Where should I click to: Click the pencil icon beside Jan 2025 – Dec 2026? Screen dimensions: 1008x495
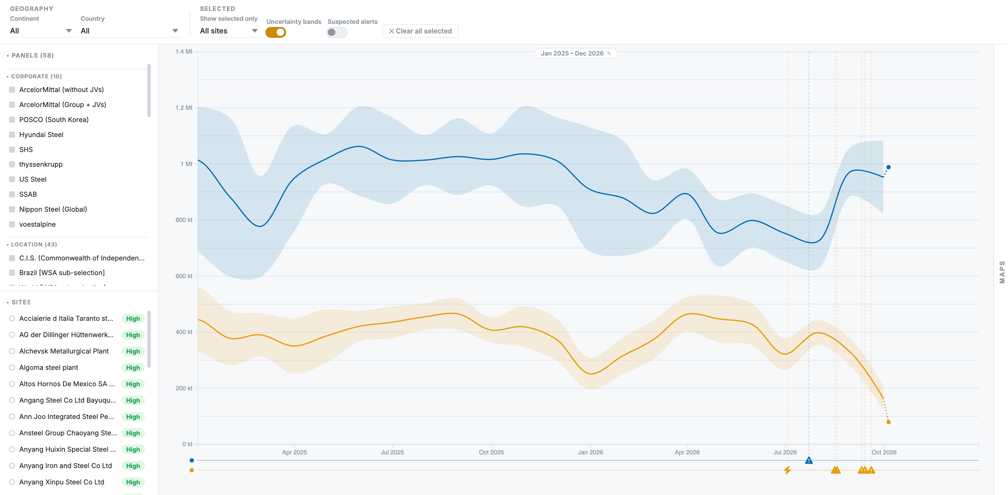click(x=609, y=54)
